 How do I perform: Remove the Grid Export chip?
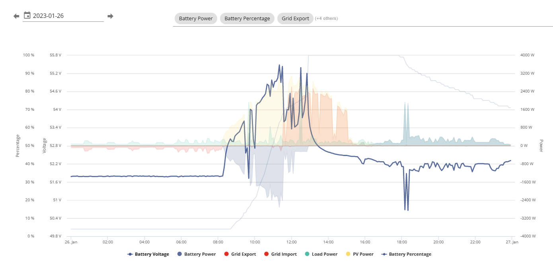pyautogui.click(x=295, y=18)
